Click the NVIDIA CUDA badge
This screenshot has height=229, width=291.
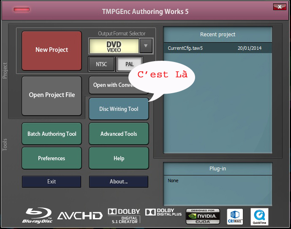click(203, 216)
